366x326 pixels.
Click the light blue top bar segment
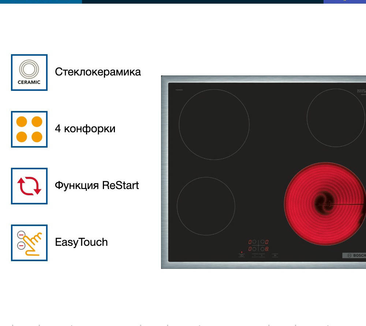click(41, 1)
